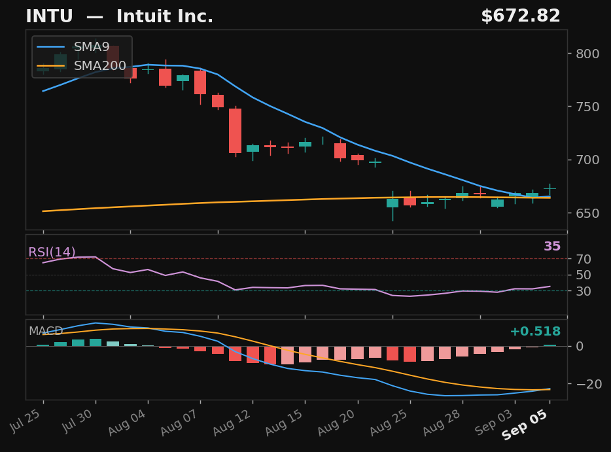Click the bold Sep 05 date label
Viewport: 611px width, 452px height.
tap(525, 425)
